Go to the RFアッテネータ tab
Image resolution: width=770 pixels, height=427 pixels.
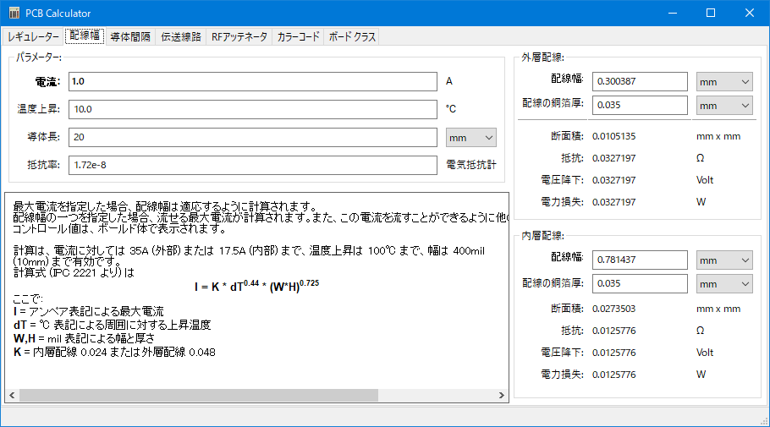click(x=239, y=37)
